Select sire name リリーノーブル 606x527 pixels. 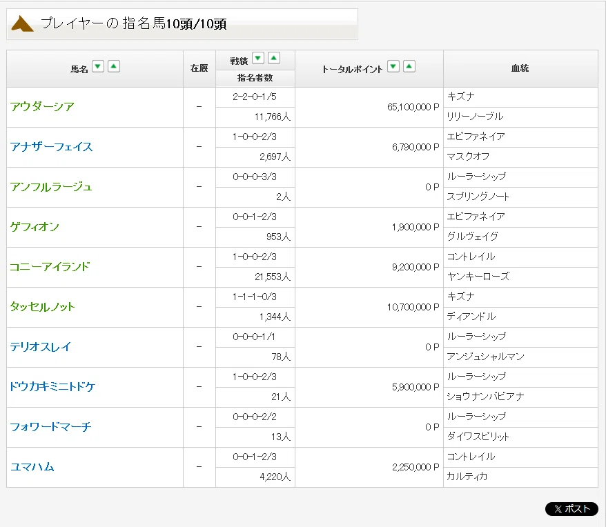(x=475, y=117)
